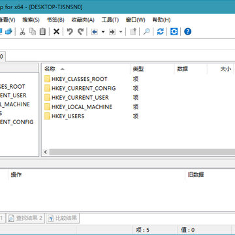
Task: Sort by the 名称 column header
Action: [86, 69]
